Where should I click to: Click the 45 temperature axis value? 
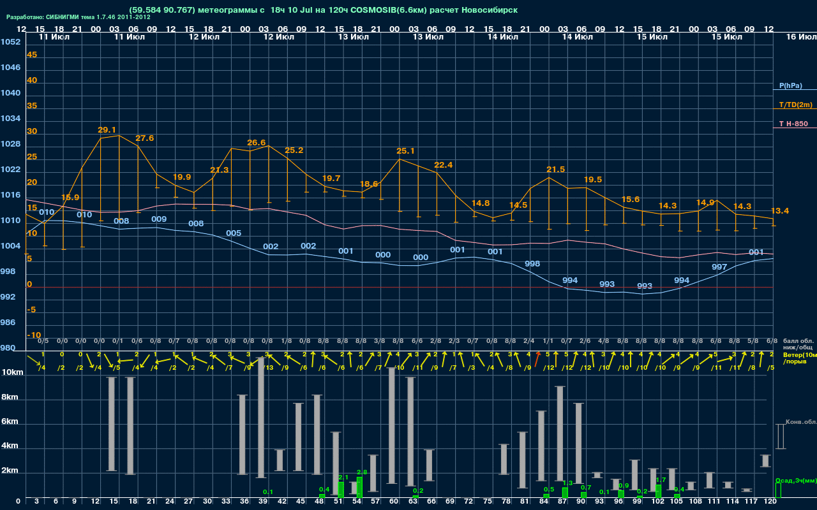point(32,55)
